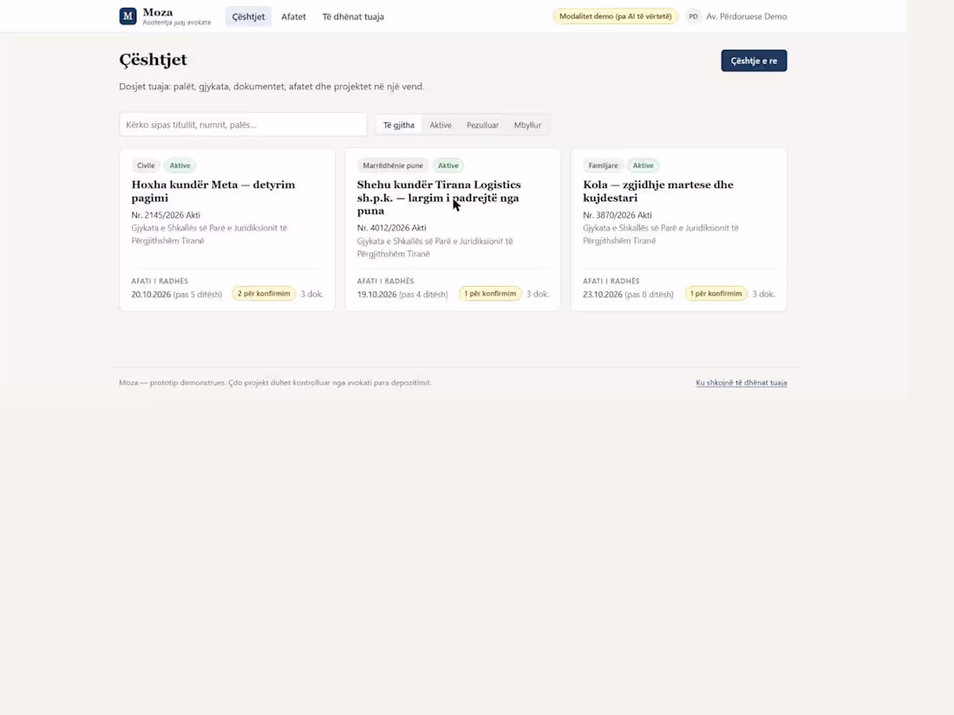Follow the Ku shkojnë të dhënat tuaja link
Screen dimensions: 954x715
pyautogui.click(x=741, y=383)
